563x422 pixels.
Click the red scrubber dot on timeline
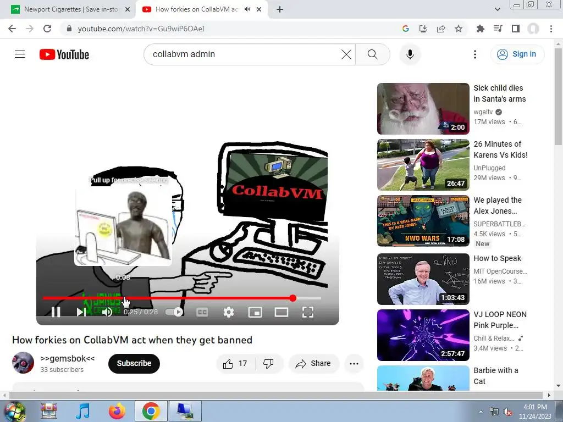(x=293, y=298)
